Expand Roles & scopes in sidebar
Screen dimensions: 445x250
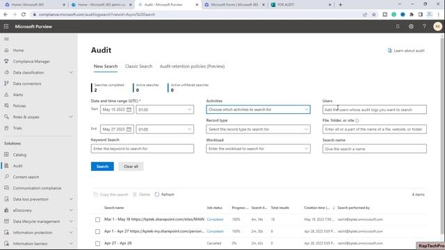(x=71, y=117)
